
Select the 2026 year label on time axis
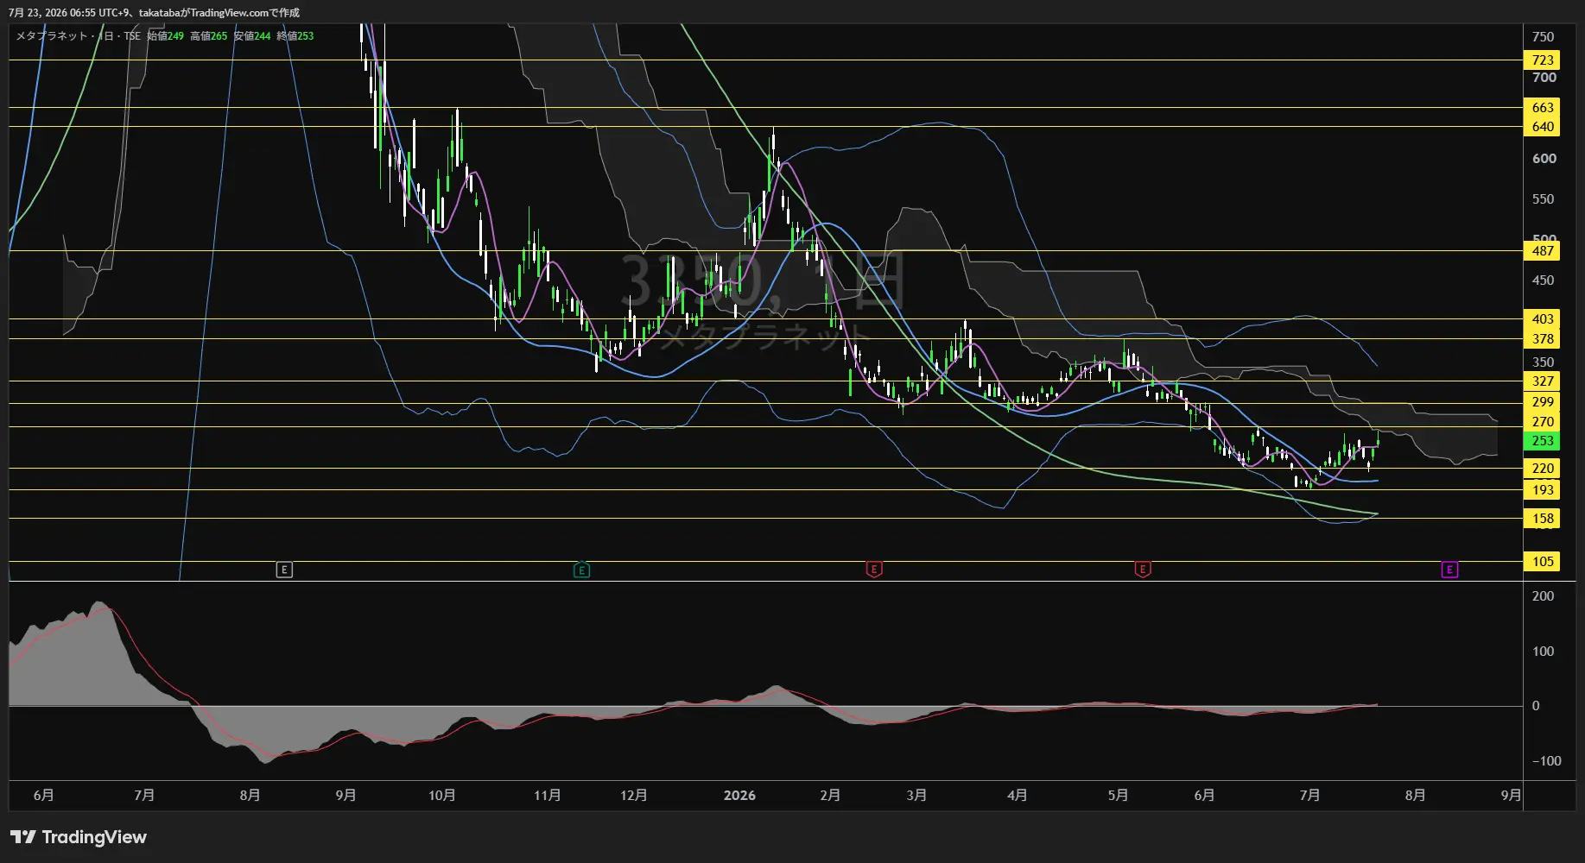click(x=739, y=796)
